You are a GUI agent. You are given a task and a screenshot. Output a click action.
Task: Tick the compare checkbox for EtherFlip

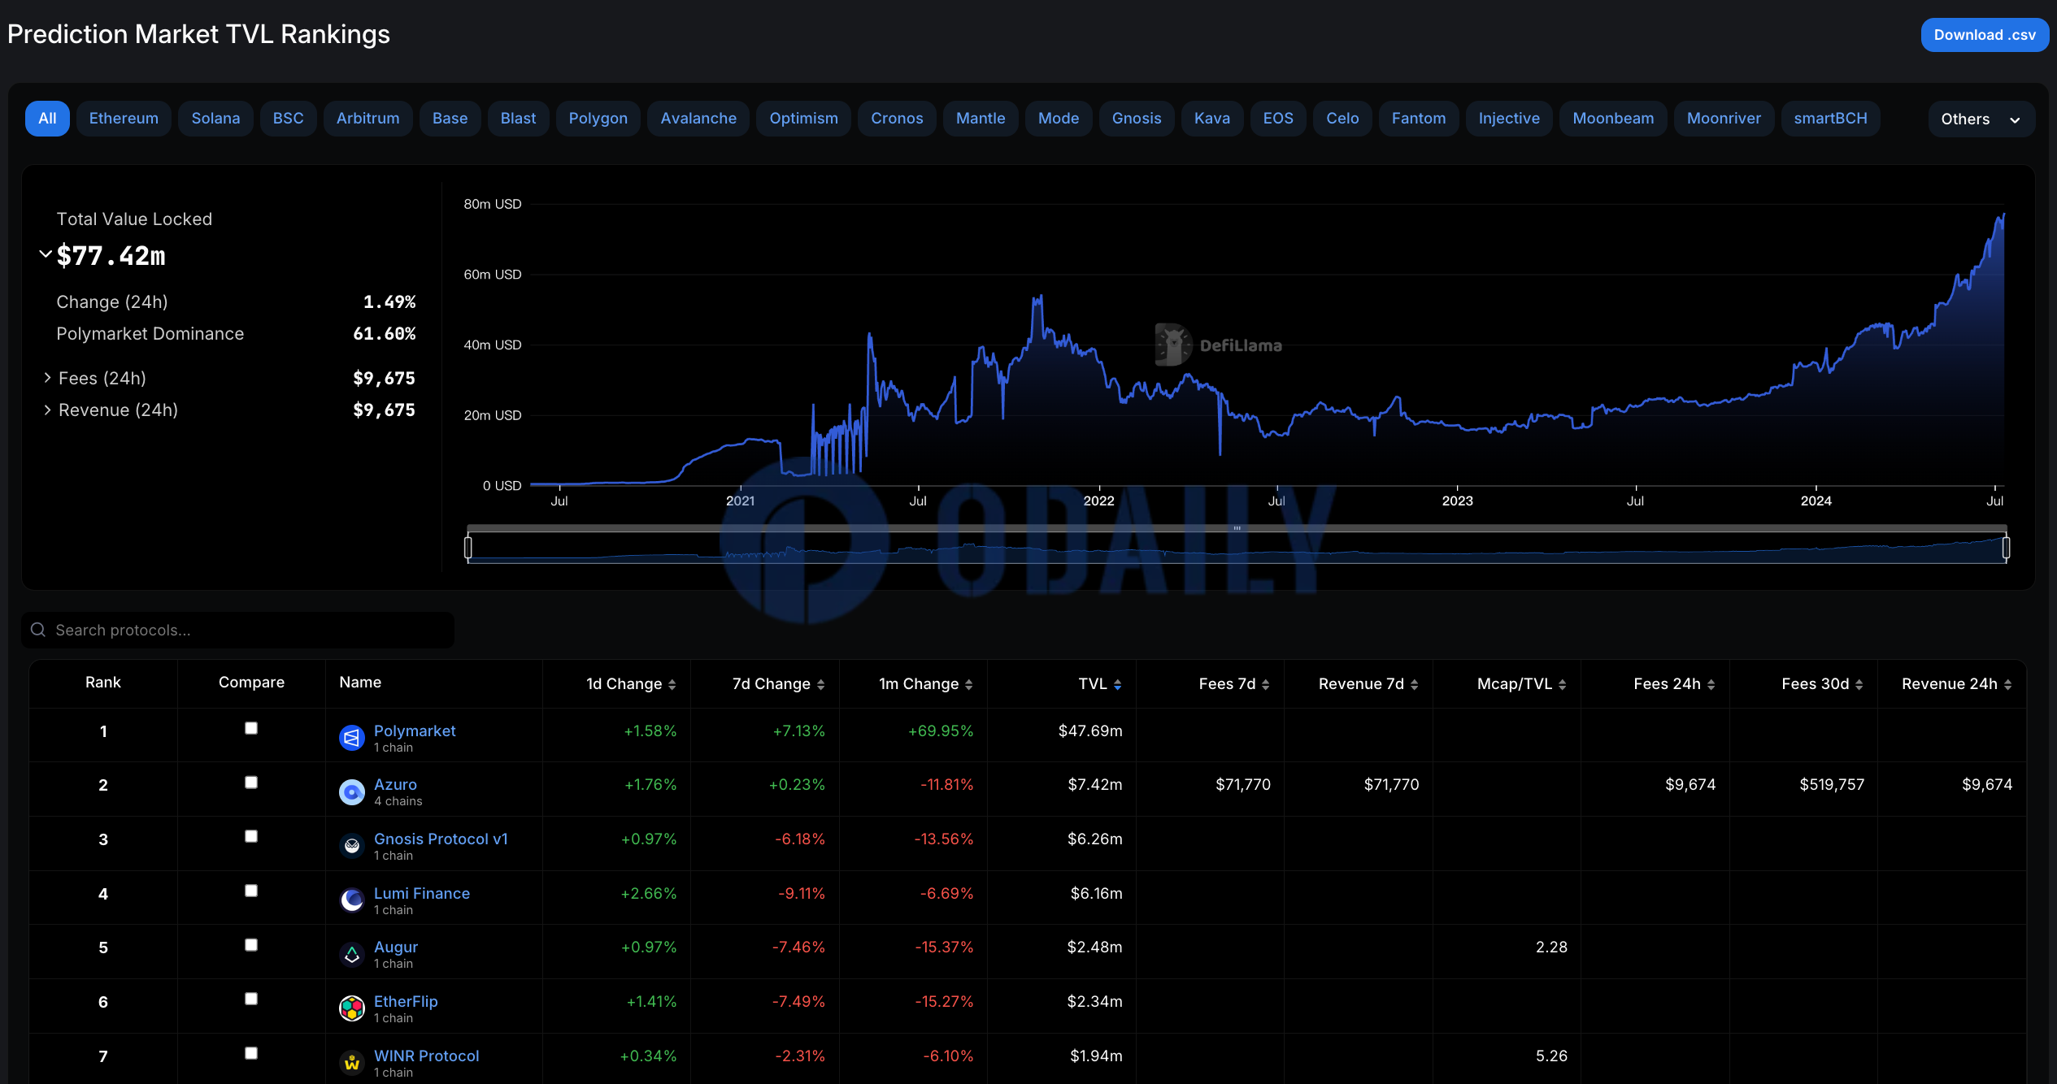pos(251,999)
